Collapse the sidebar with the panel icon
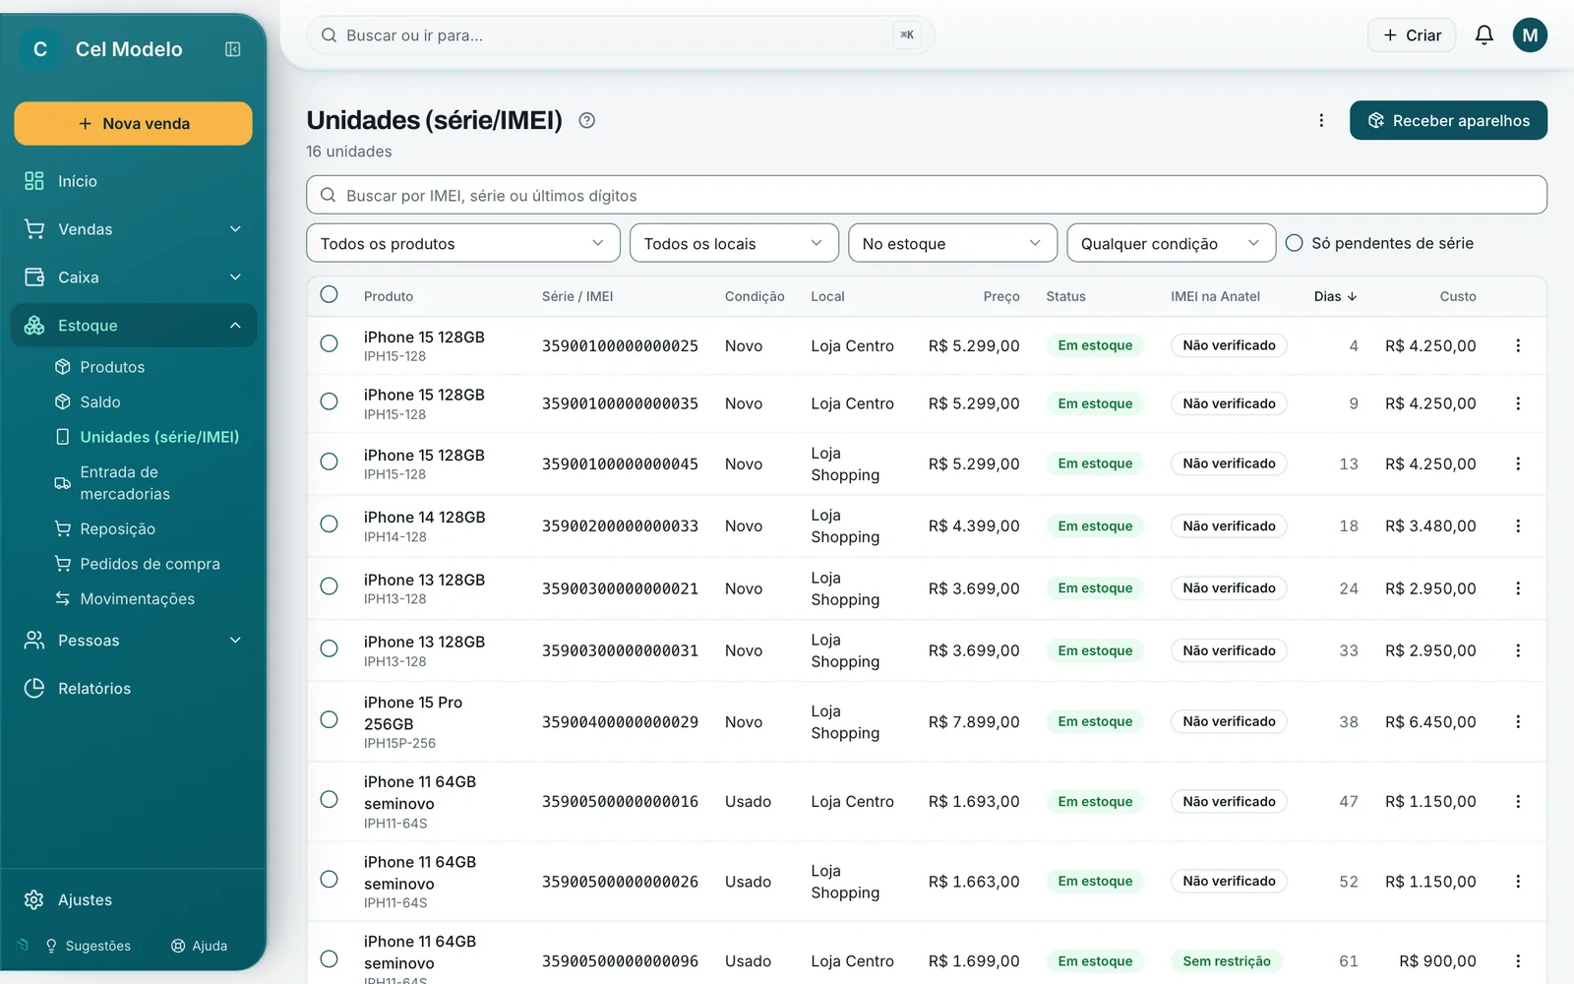1574x984 pixels. (233, 49)
